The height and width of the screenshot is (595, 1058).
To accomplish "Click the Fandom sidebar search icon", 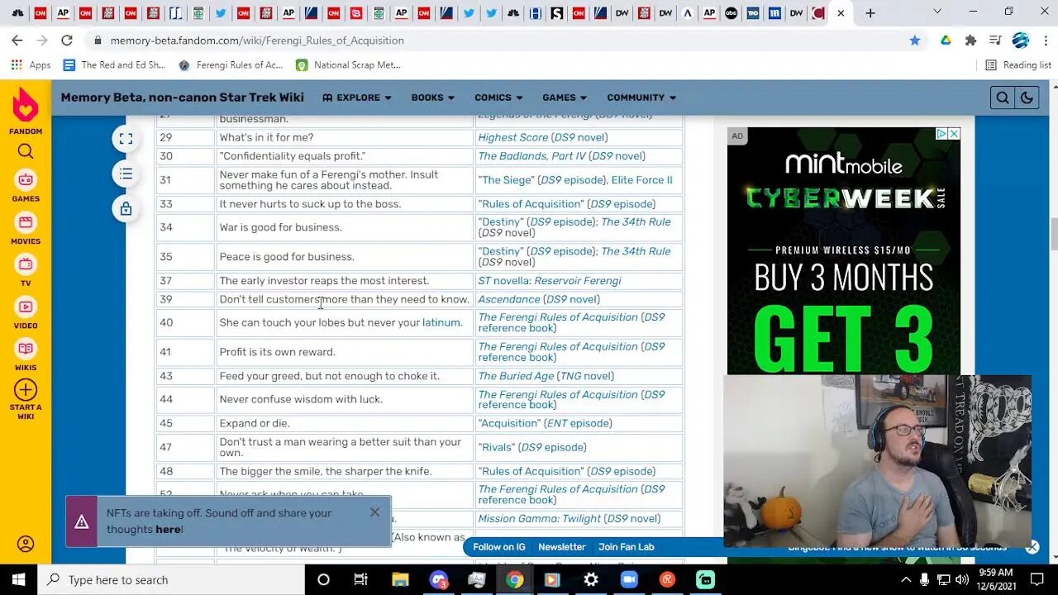I will (x=26, y=151).
